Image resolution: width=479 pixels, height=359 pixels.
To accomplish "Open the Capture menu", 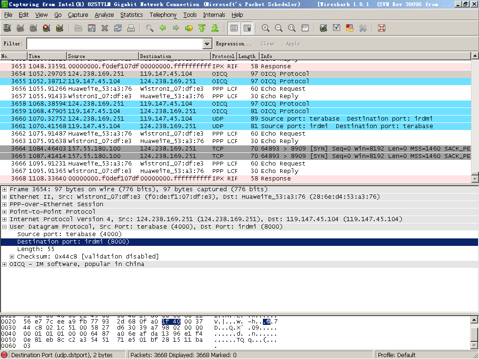I will (78, 14).
